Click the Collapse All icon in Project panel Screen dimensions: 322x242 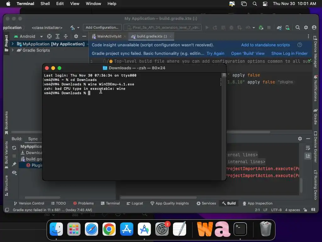click(x=66, y=37)
